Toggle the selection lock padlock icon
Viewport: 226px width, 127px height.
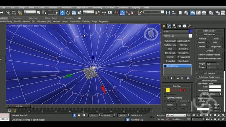(x=79, y=115)
